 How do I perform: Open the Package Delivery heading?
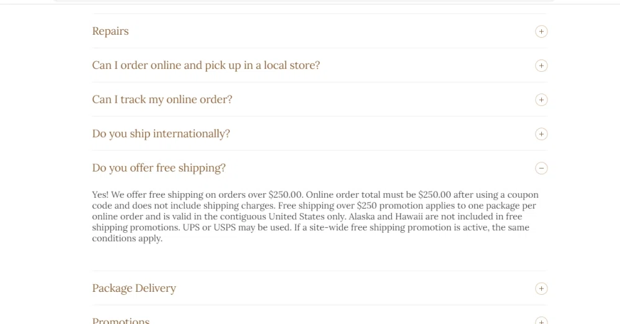(x=134, y=289)
